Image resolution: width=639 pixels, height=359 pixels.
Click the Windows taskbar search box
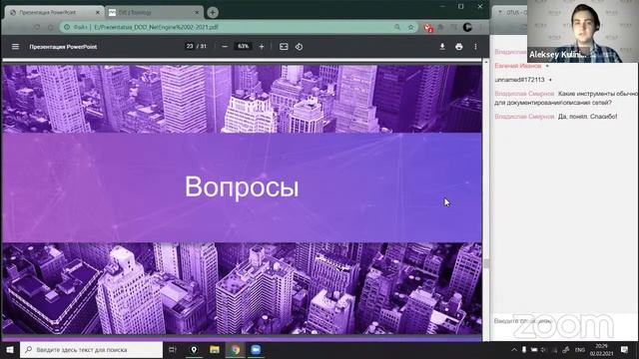(91, 350)
